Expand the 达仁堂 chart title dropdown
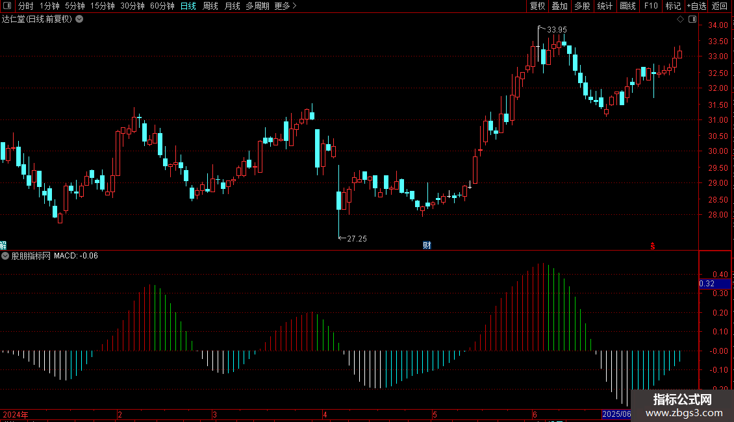This screenshot has width=734, height=422. click(80, 19)
